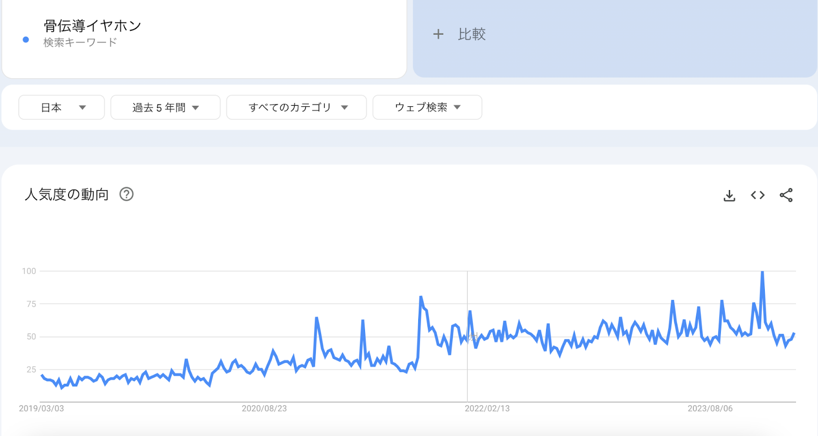Expand the すべてのカテゴリ dropdown

(297, 107)
